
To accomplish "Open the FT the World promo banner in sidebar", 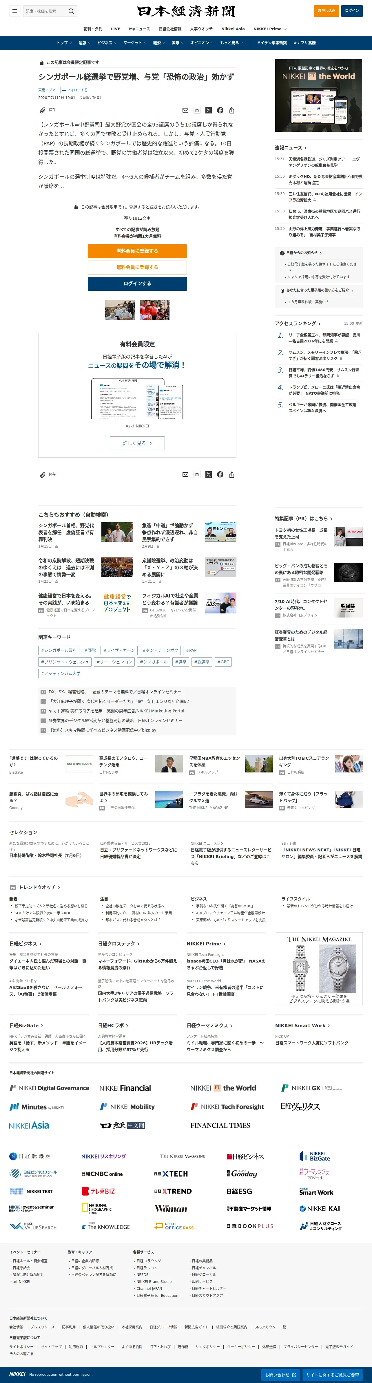I will click(318, 95).
